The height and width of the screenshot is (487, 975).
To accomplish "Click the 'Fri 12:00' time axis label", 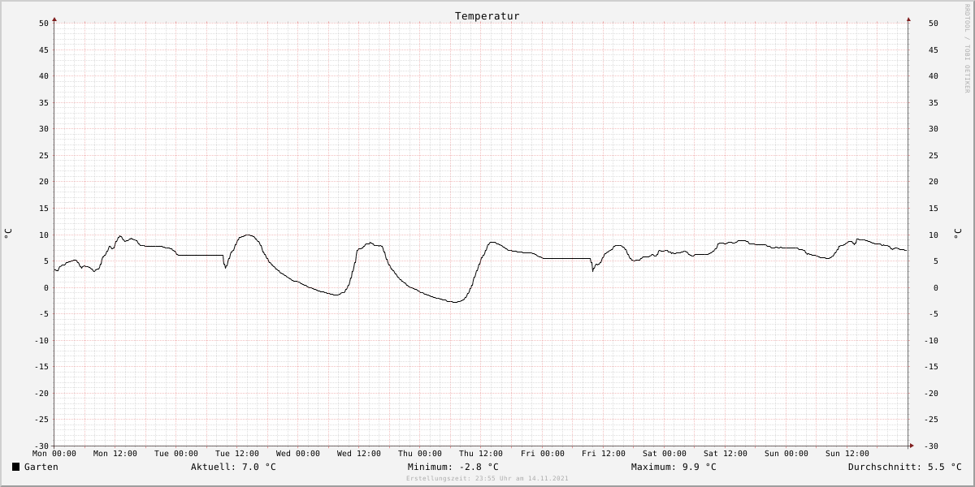I will click(604, 454).
